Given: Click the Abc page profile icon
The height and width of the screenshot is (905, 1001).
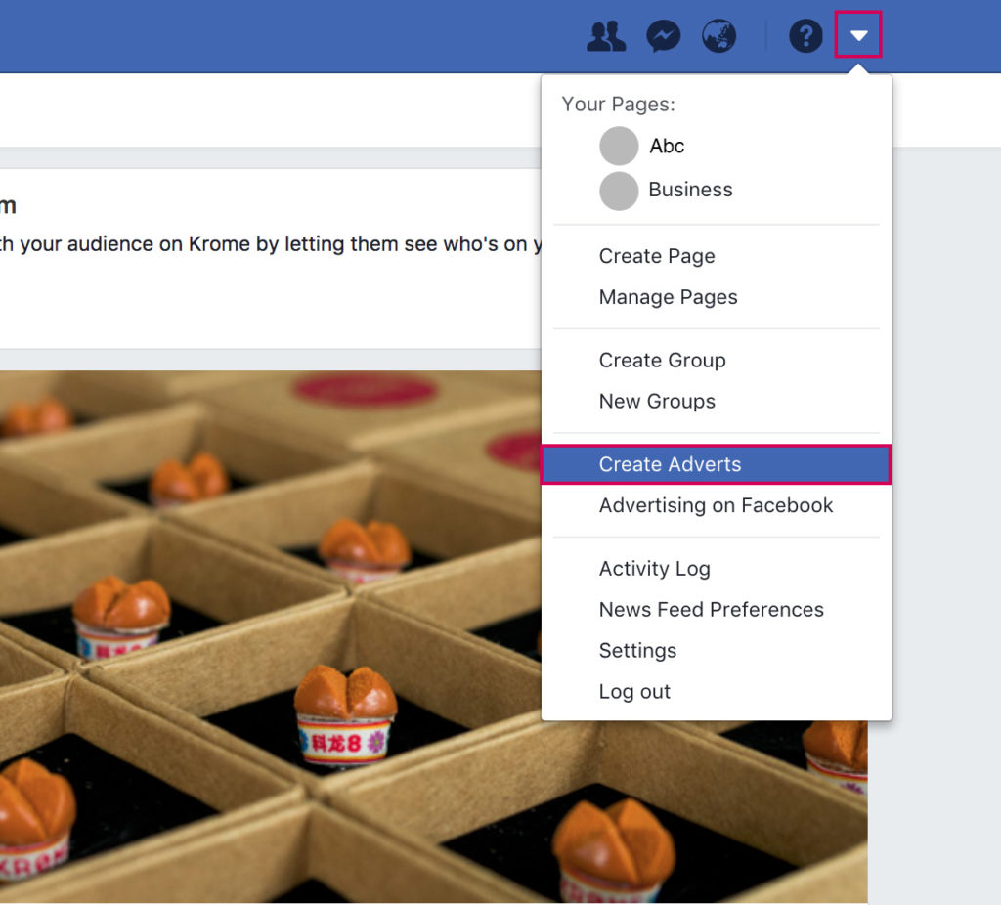Looking at the screenshot, I should (618, 146).
